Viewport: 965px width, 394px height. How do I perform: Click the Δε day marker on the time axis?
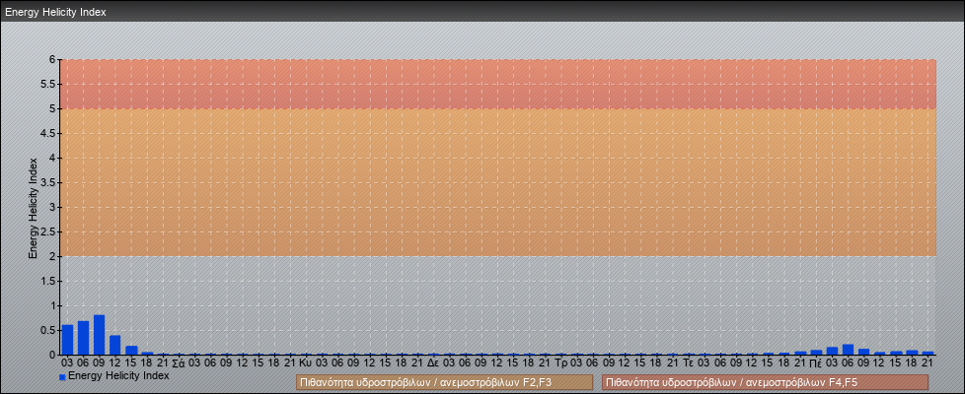pyautogui.click(x=433, y=362)
